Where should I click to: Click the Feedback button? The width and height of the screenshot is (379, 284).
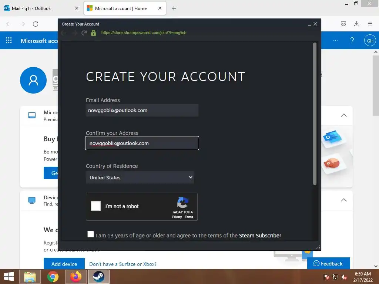[x=329, y=263]
